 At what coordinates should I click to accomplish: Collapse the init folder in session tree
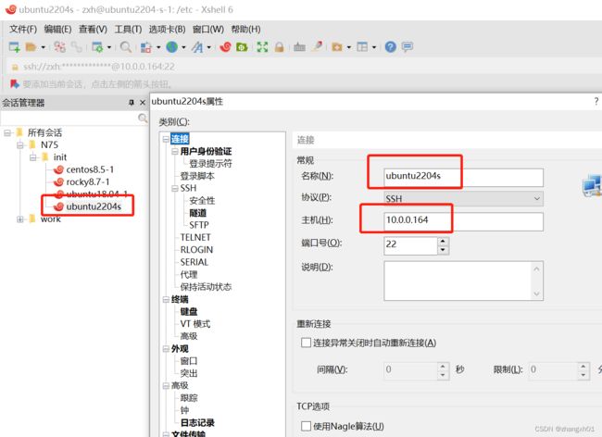[33, 157]
